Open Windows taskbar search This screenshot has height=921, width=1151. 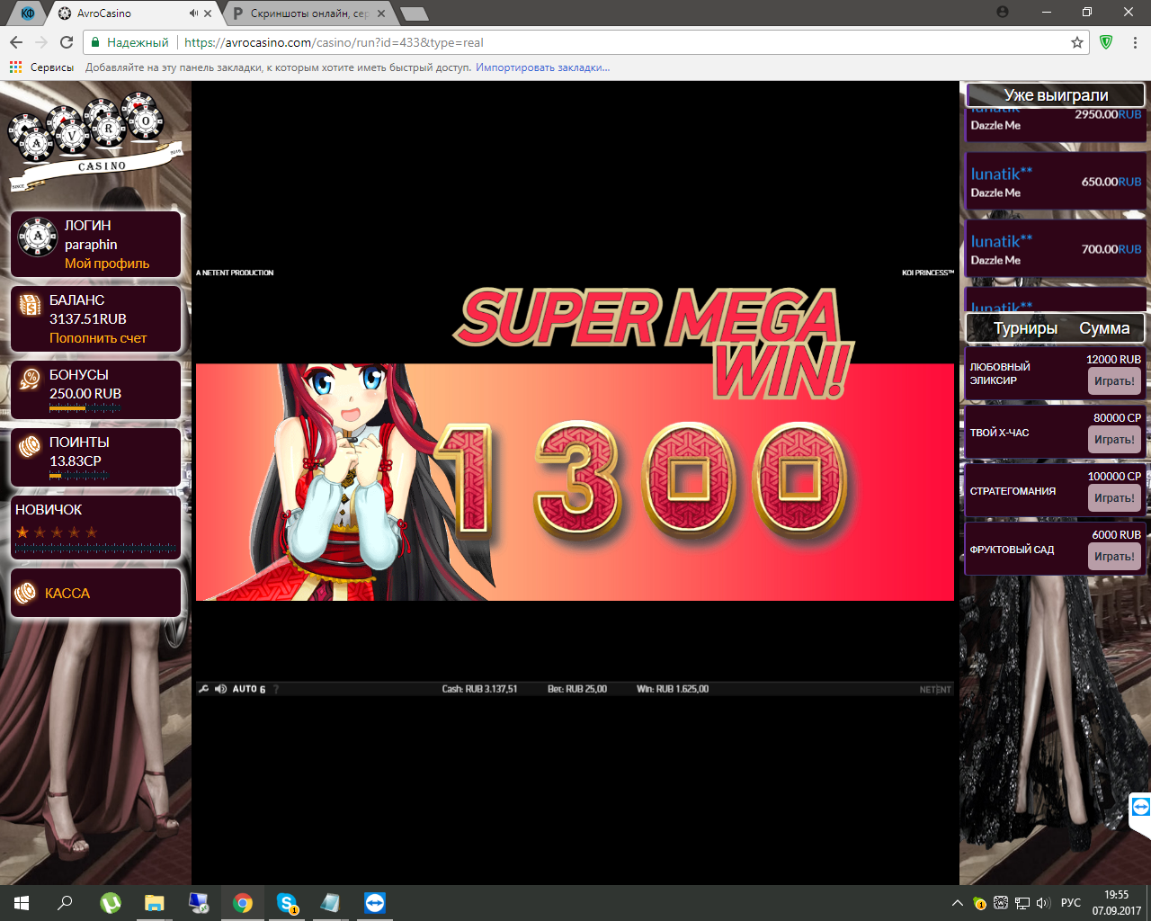pos(65,903)
